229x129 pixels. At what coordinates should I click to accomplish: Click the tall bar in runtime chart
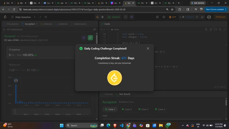pyautogui.click(x=16, y=94)
